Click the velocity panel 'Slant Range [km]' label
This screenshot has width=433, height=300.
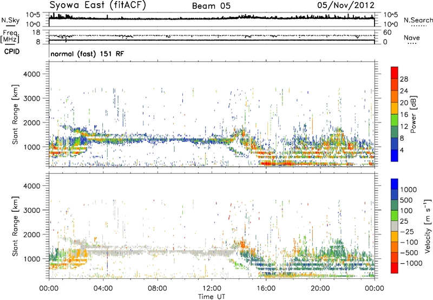[x=15, y=226]
